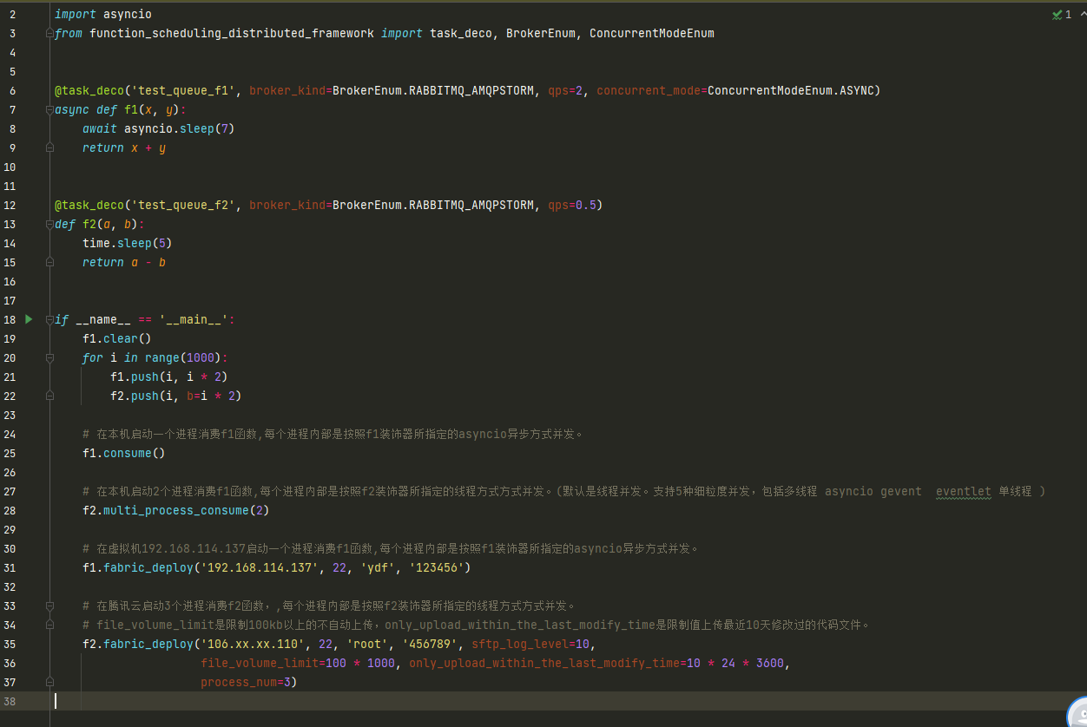The width and height of the screenshot is (1087, 727).
Task: Click the '456789' password string
Action: point(430,644)
